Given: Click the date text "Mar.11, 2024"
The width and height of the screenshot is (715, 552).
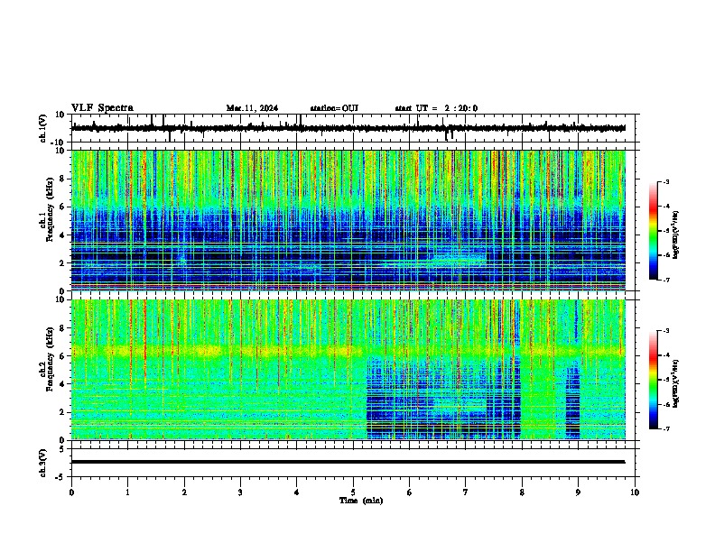Looking at the screenshot, I should (252, 108).
